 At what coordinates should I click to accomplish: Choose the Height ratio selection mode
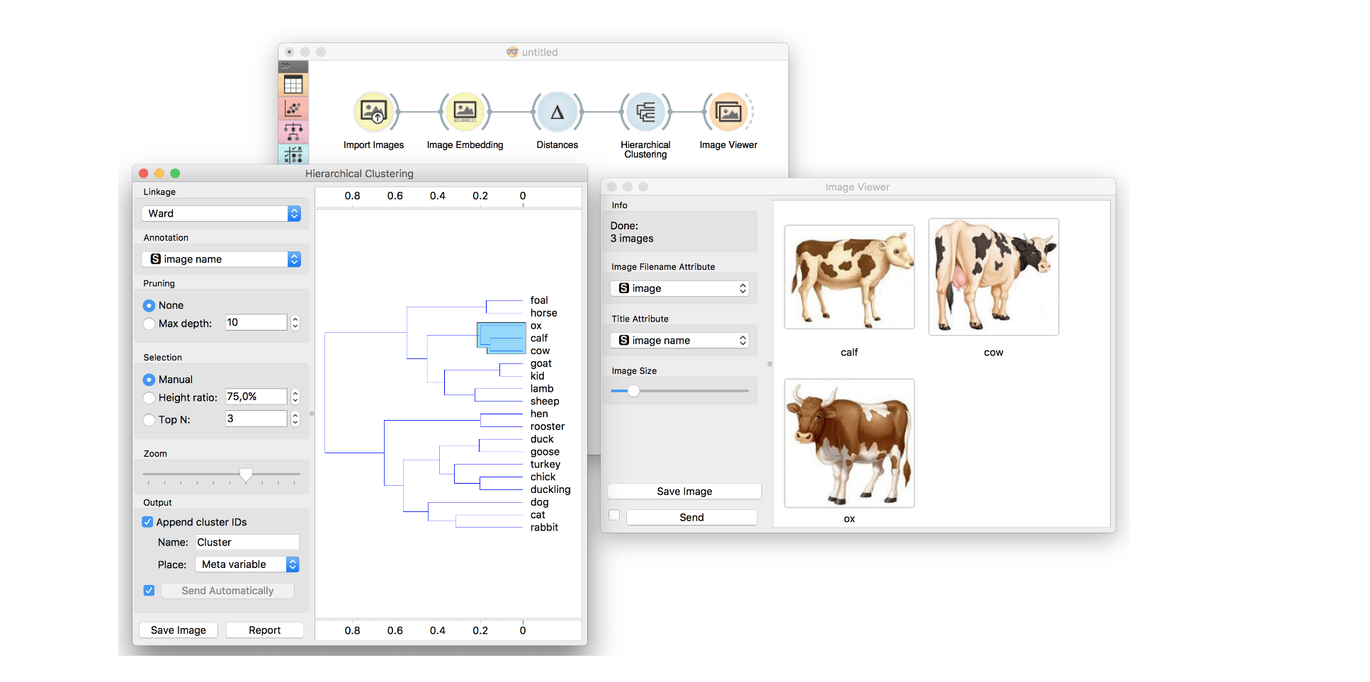click(x=149, y=398)
